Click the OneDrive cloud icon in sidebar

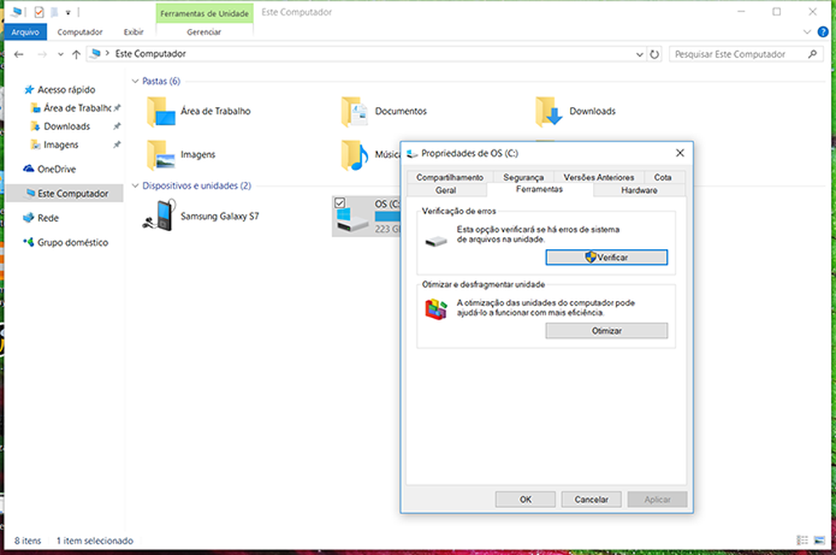pos(29,169)
